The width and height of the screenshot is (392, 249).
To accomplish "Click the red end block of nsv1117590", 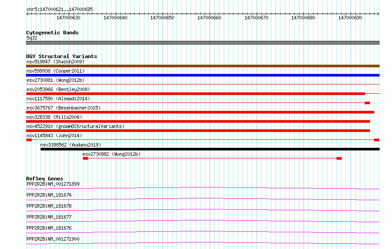I will pyautogui.click(x=367, y=103).
